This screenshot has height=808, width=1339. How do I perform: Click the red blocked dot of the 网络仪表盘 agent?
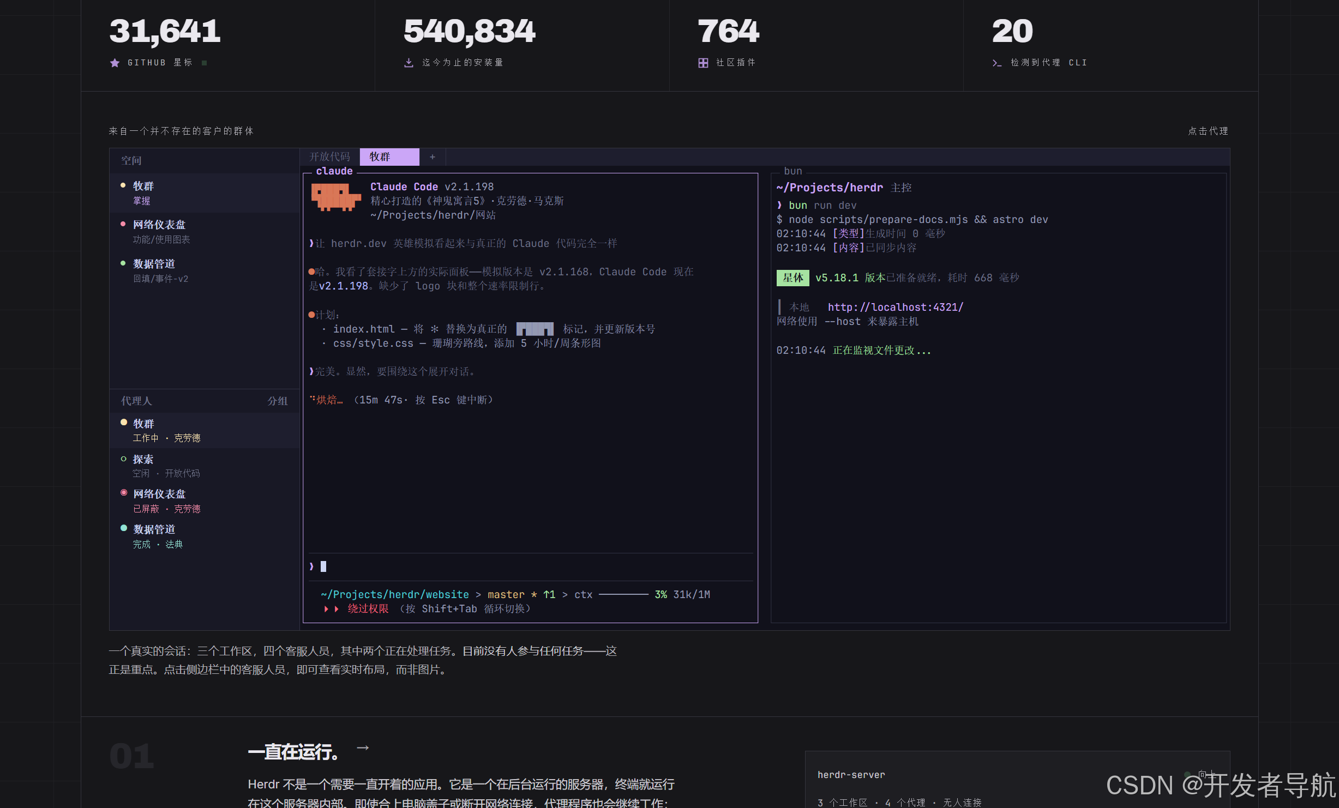pyautogui.click(x=124, y=492)
